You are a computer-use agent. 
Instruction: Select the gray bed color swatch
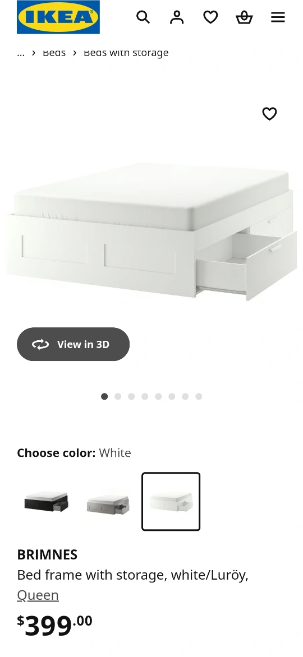(108, 502)
